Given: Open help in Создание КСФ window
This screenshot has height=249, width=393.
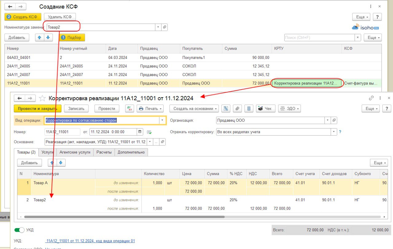Looking at the screenshot, I should pyautogui.click(x=377, y=17).
